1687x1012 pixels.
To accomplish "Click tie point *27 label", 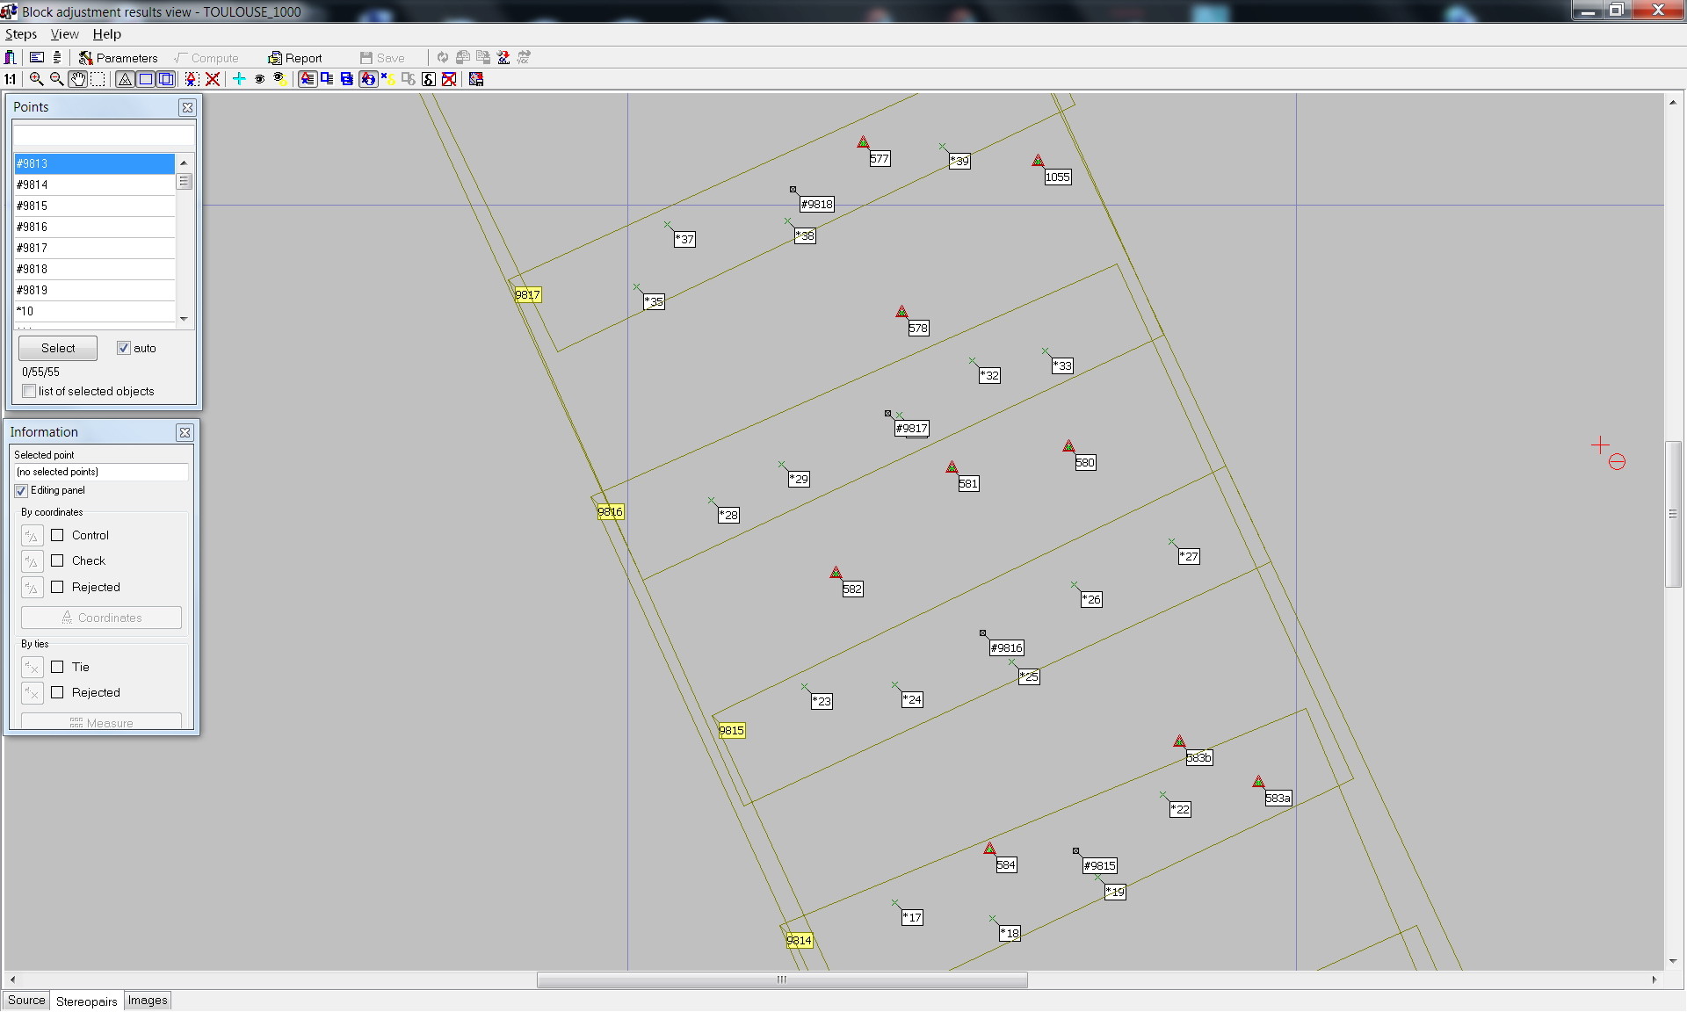I will (x=1189, y=557).
